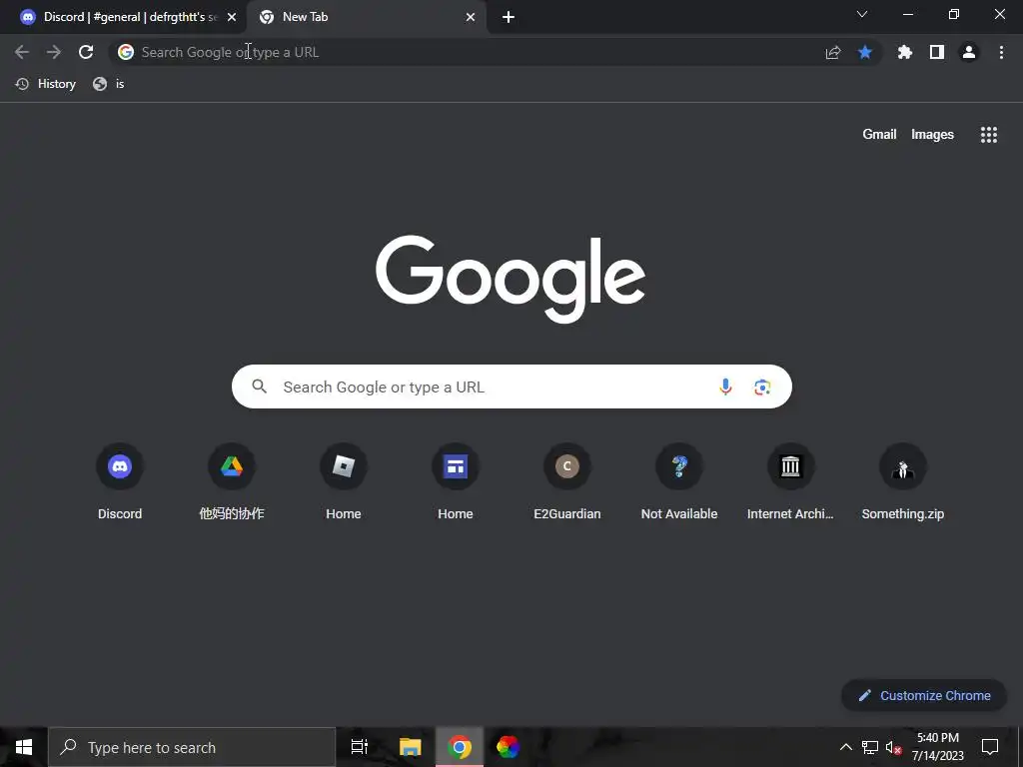
Task: Open the Internet Archive shortcut tile
Action: click(x=791, y=482)
